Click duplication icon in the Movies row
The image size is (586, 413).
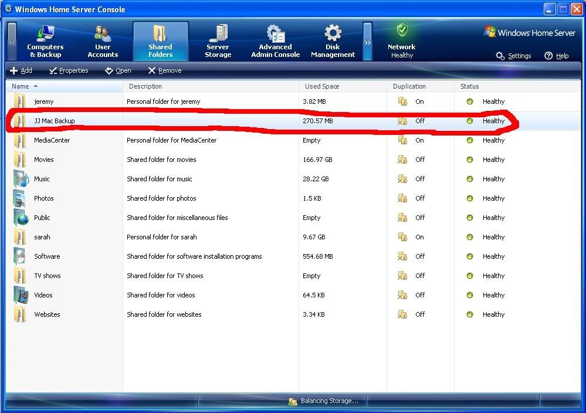[x=402, y=160]
